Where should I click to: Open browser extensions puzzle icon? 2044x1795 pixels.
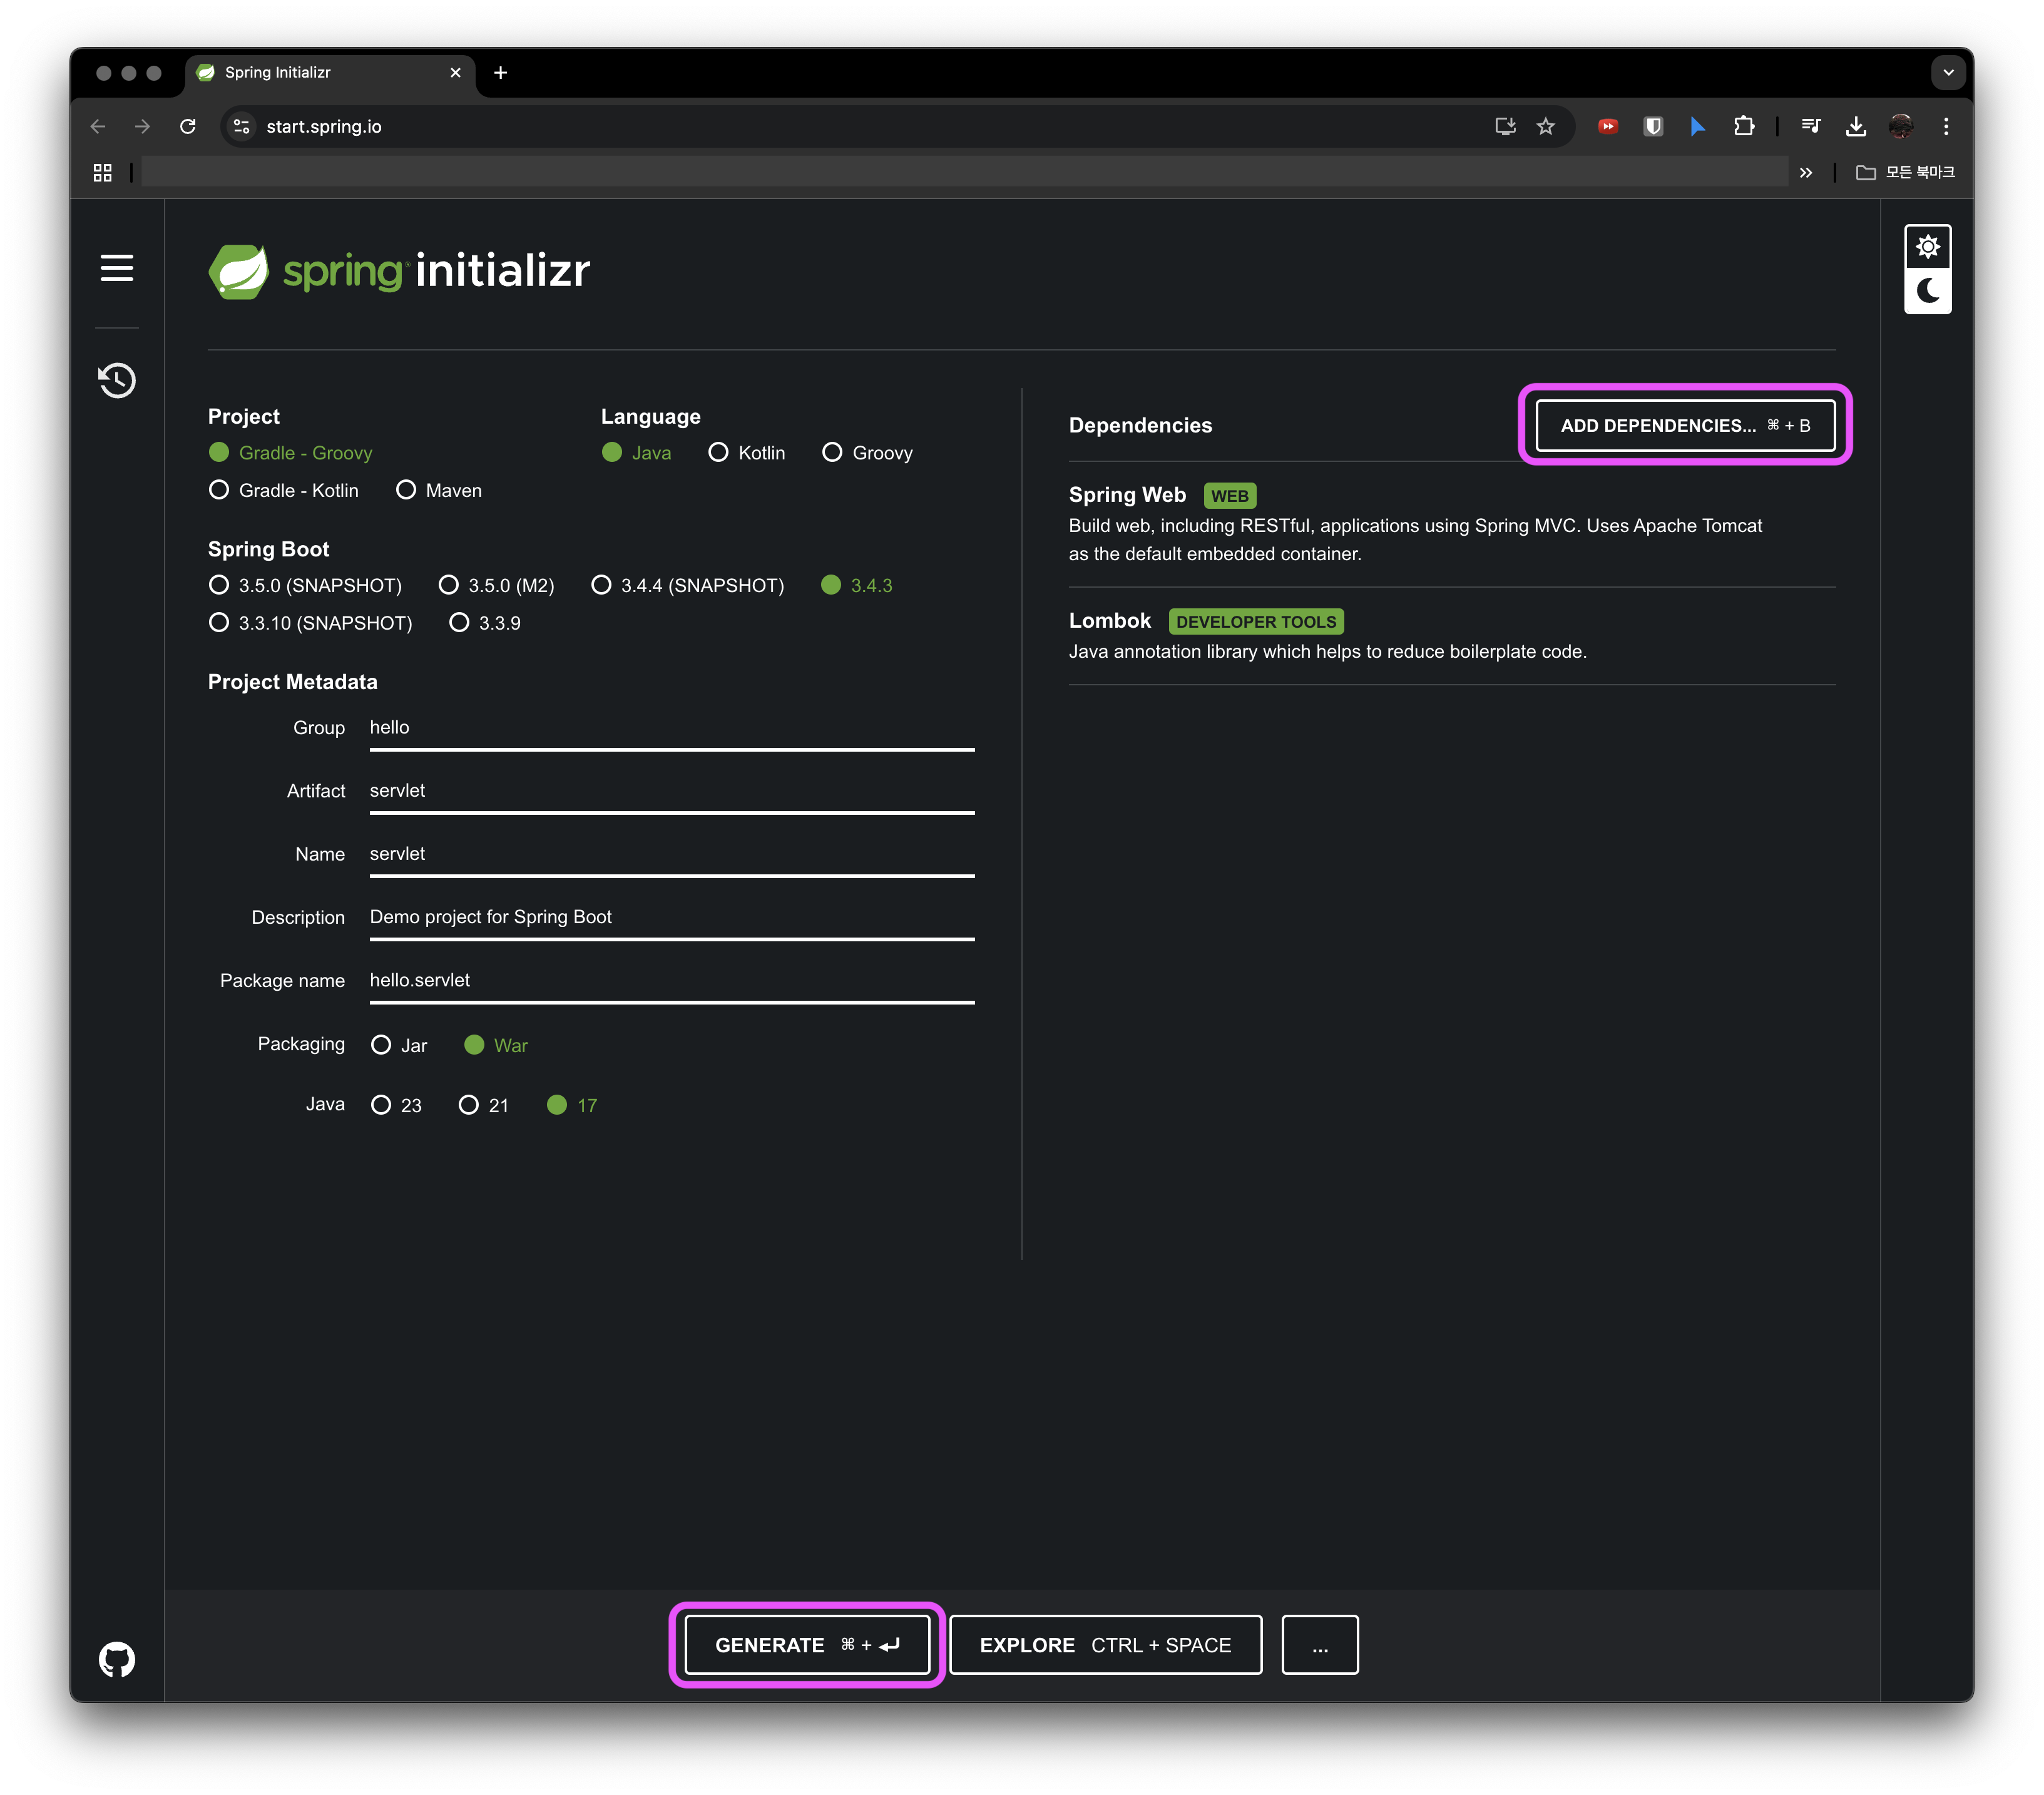(1744, 126)
